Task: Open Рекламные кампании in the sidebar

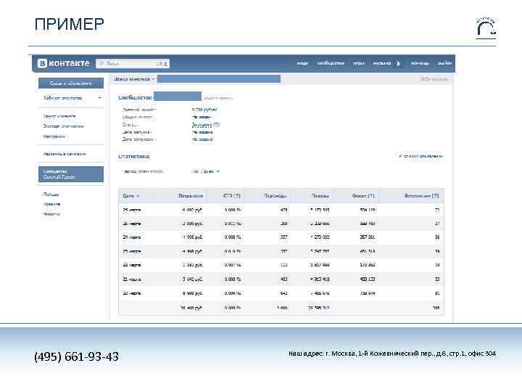Action: click(65, 154)
